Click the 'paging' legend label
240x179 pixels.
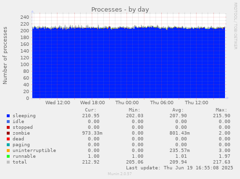(x=21, y=145)
